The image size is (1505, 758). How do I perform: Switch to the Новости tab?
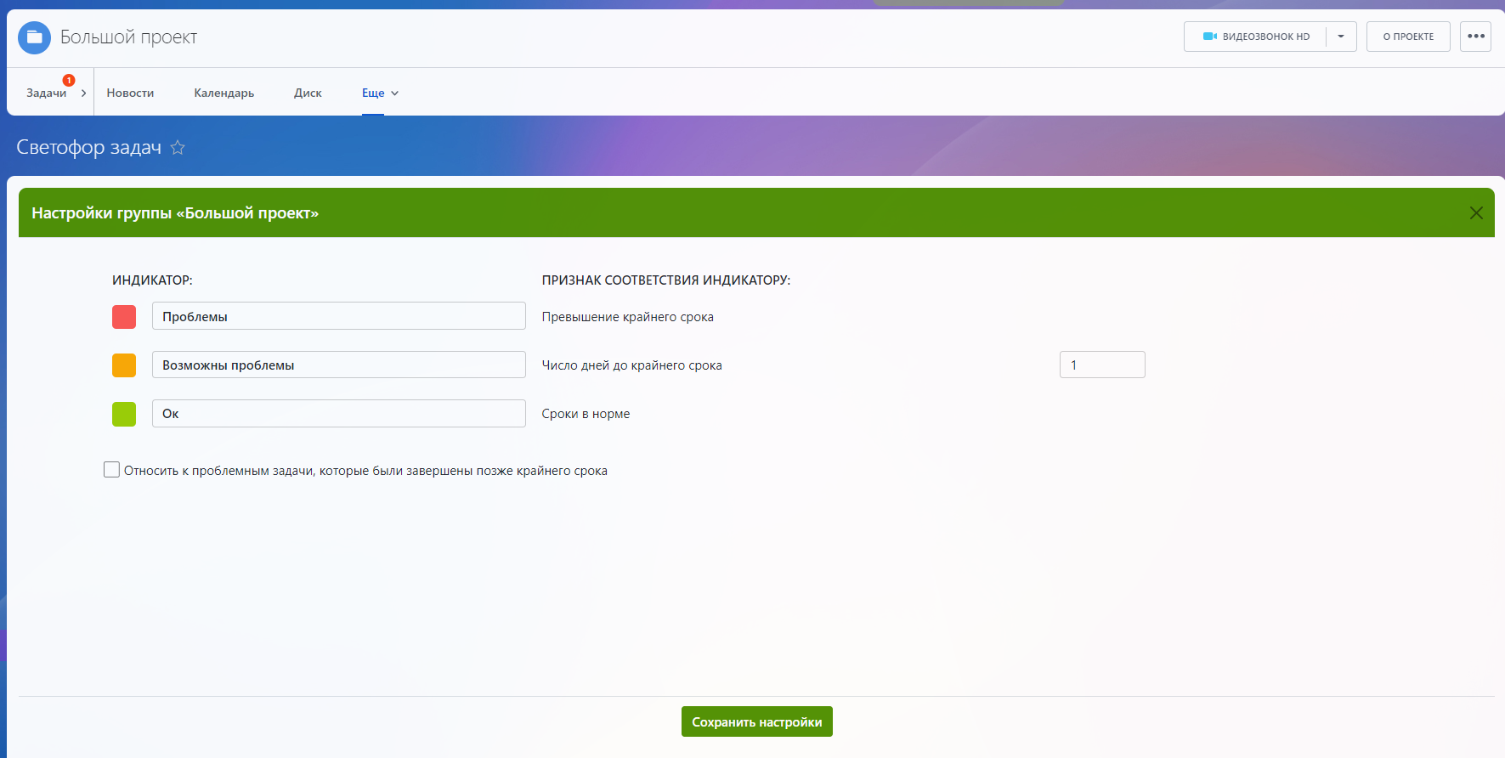coord(130,93)
